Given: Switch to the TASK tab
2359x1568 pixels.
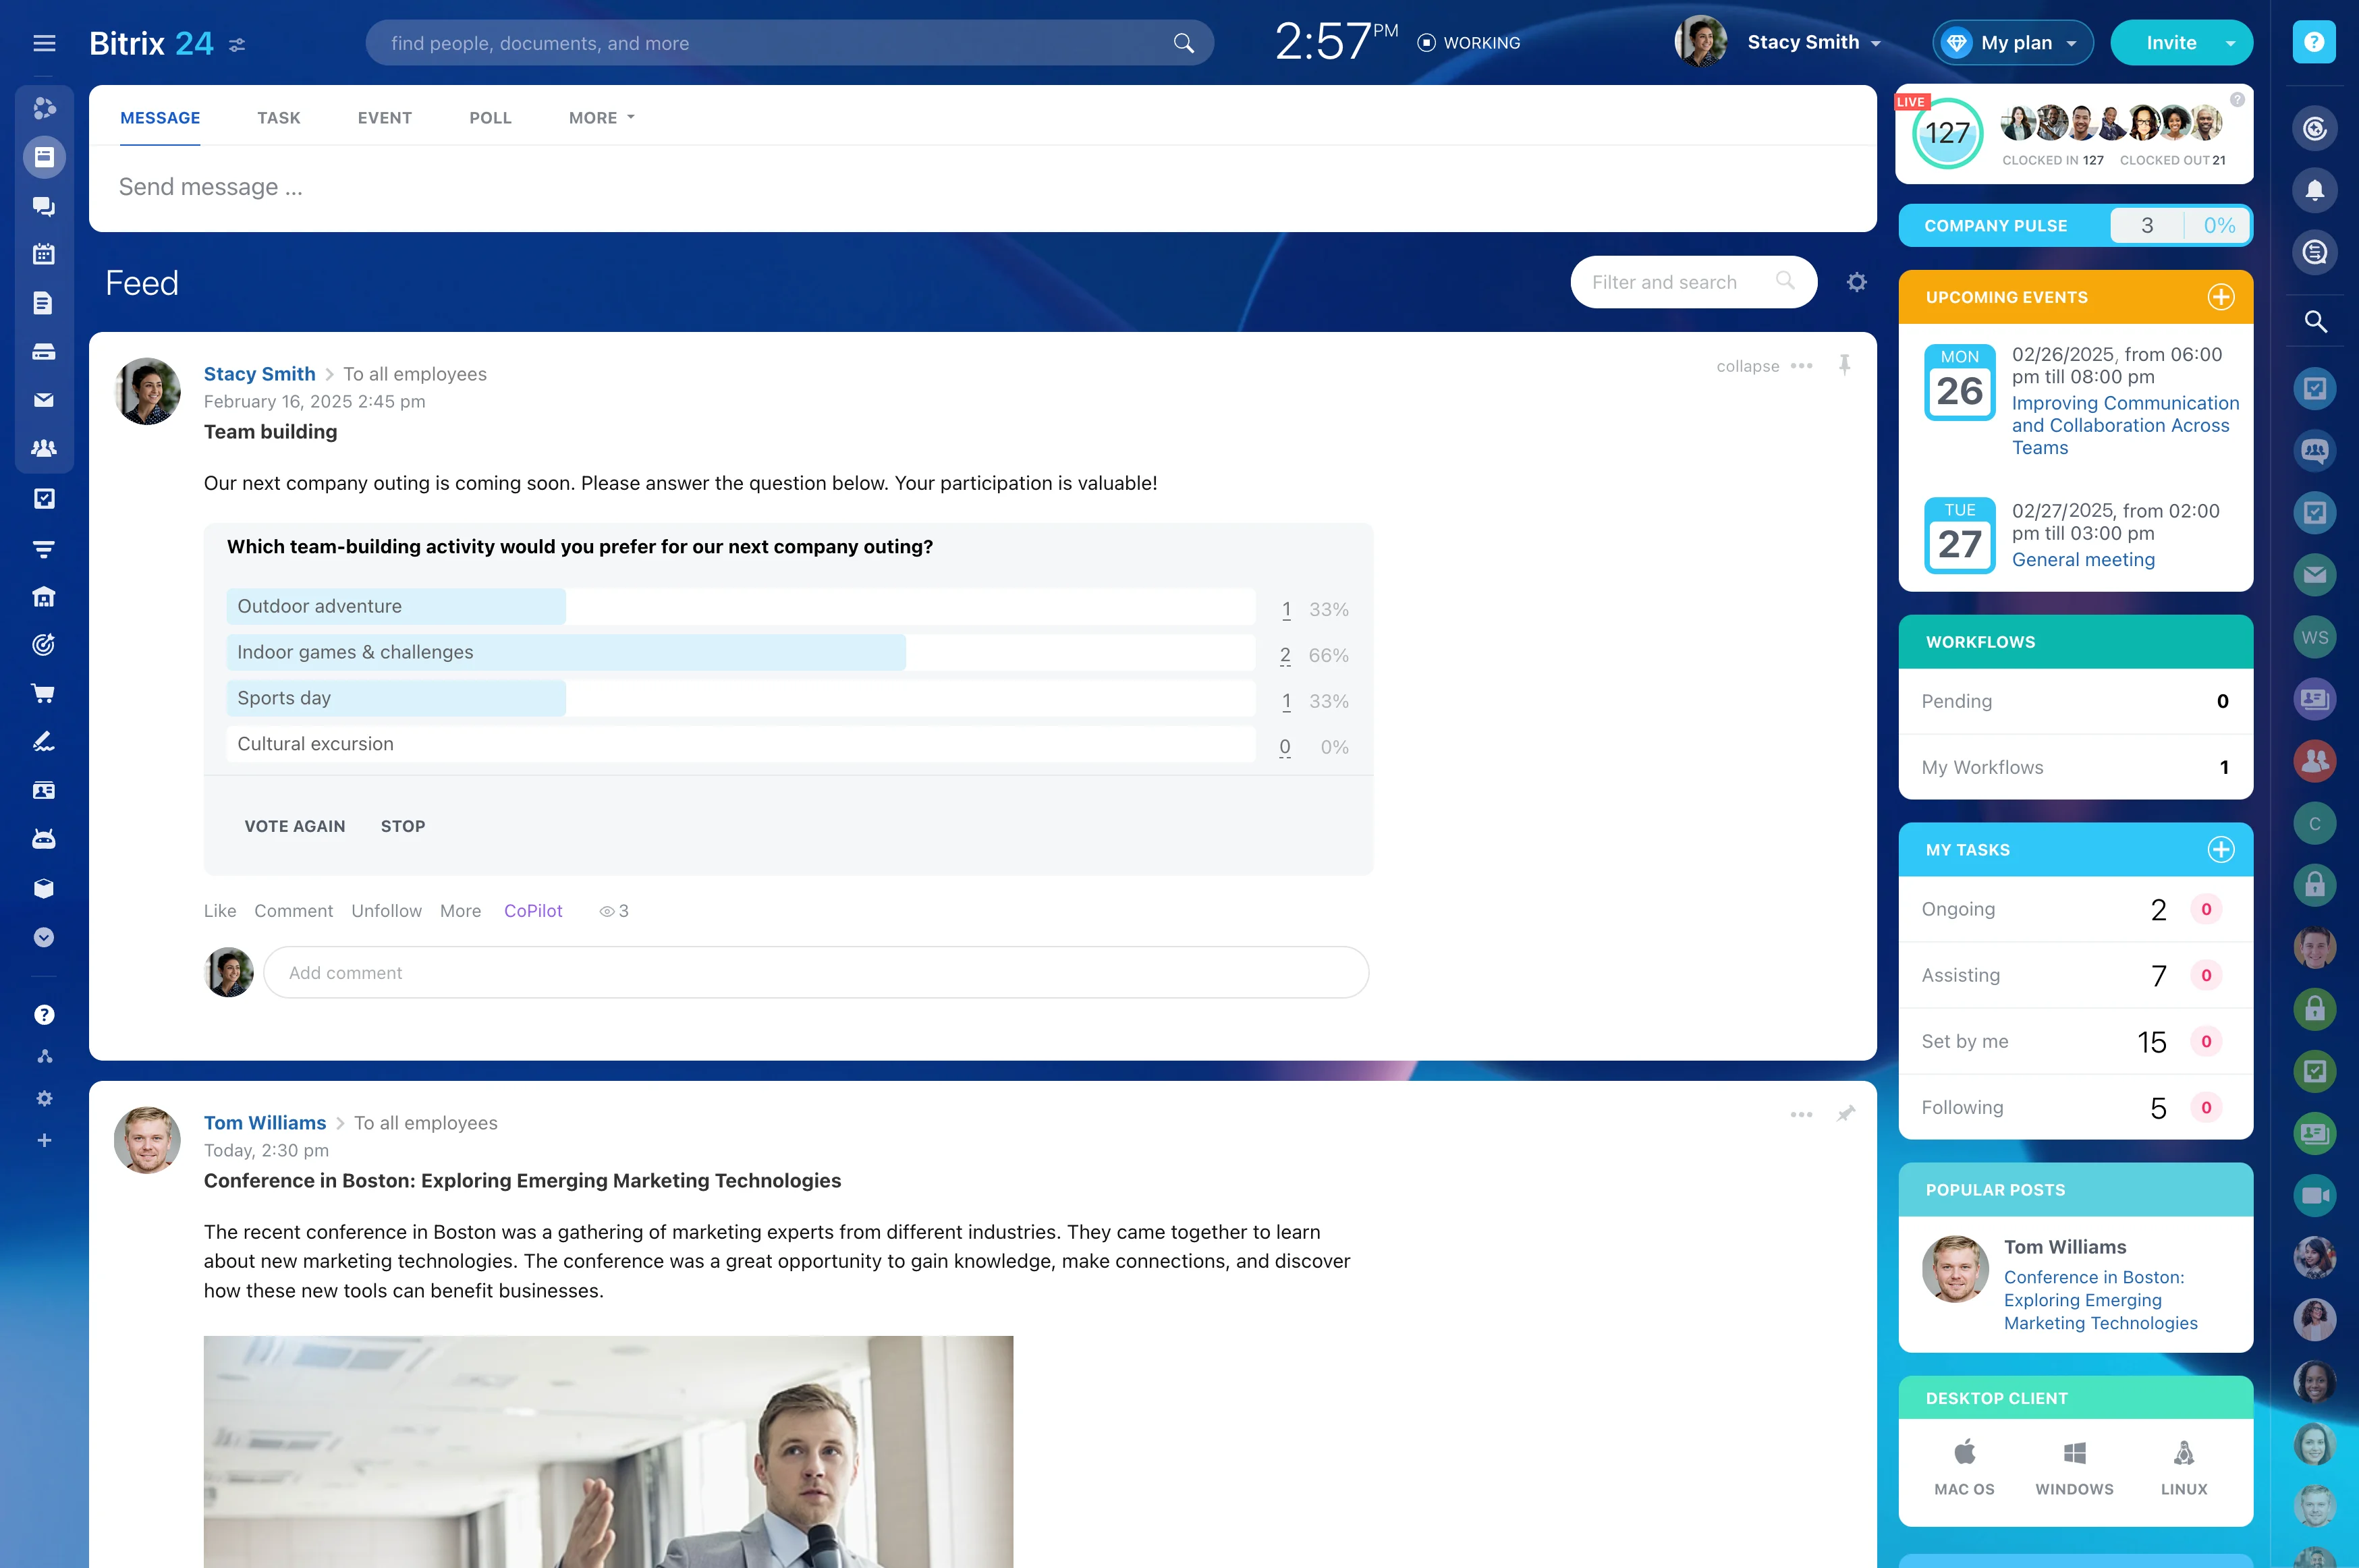Looking at the screenshot, I should (x=278, y=118).
